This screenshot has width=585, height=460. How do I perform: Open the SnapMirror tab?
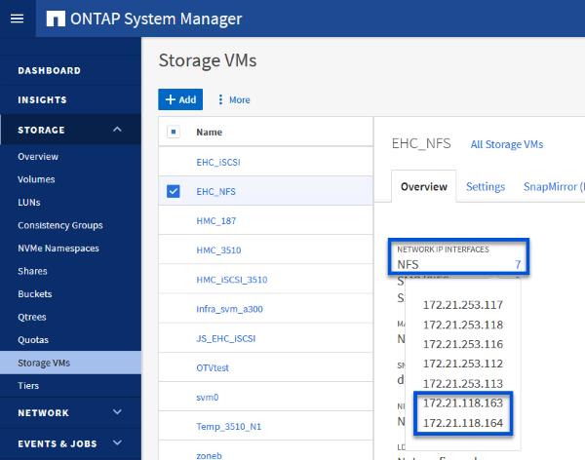pos(553,186)
